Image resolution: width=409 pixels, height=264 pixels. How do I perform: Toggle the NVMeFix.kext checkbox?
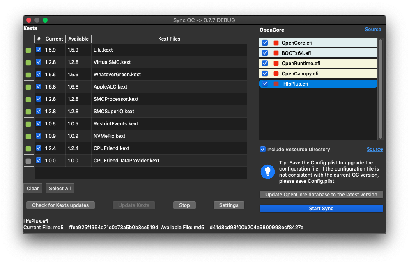(39, 136)
